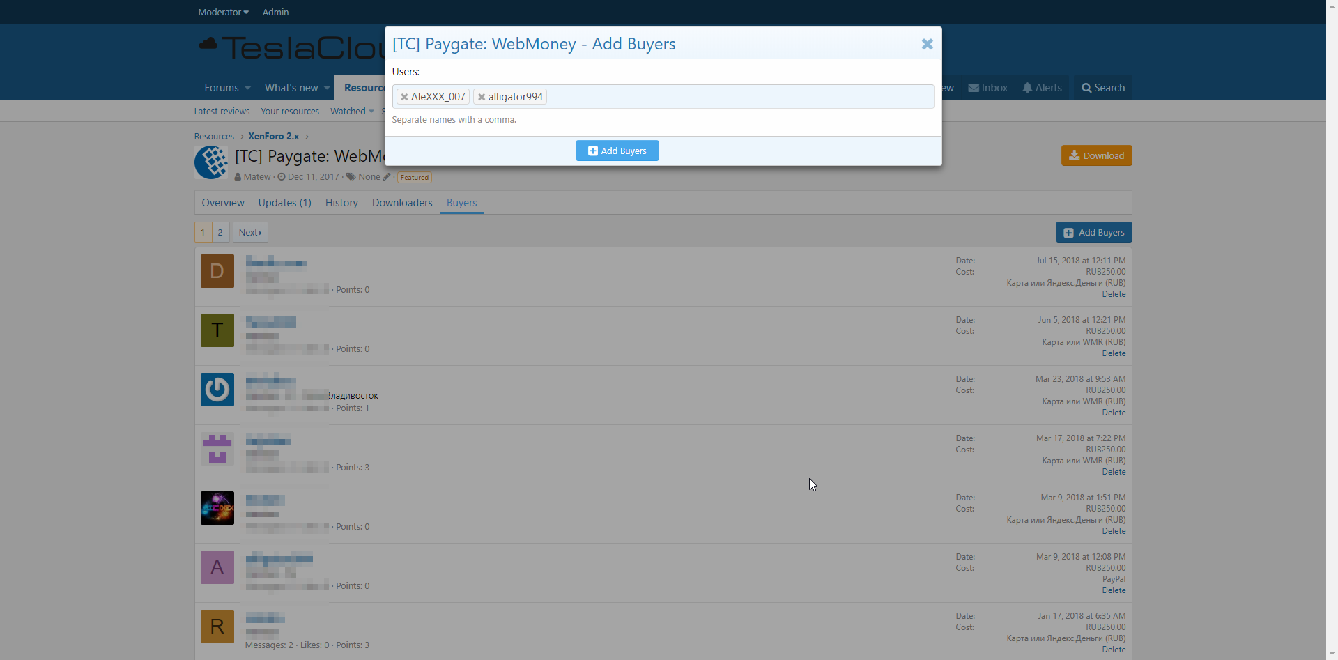Viewport: 1338px width, 660px height.
Task: Open the Watched submenu arrow
Action: tap(371, 112)
